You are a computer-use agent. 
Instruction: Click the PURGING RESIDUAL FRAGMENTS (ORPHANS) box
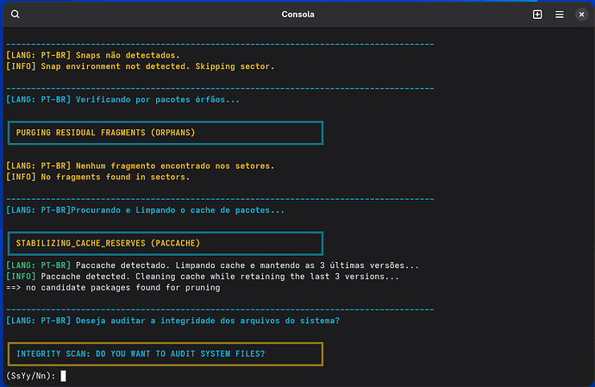pyautogui.click(x=166, y=133)
